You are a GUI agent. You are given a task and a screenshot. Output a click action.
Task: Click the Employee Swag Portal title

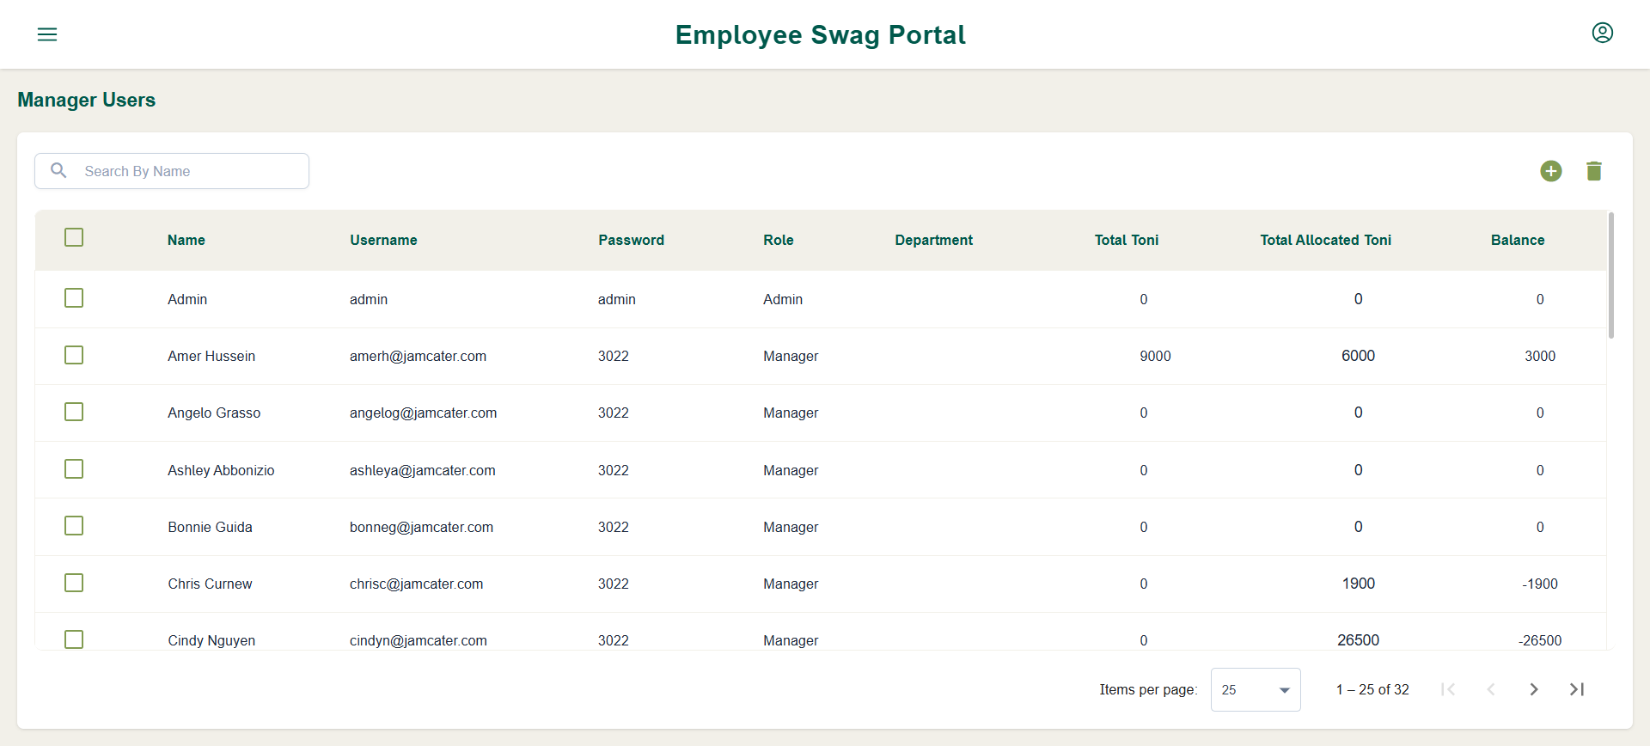coord(821,34)
